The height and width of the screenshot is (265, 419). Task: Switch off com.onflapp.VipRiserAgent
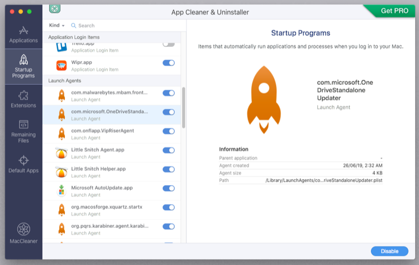169,131
